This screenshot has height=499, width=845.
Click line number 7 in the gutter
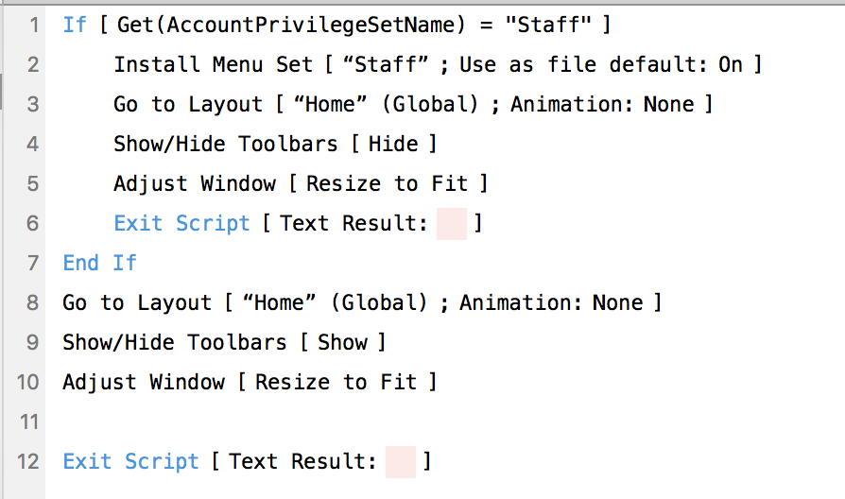pyautogui.click(x=33, y=263)
